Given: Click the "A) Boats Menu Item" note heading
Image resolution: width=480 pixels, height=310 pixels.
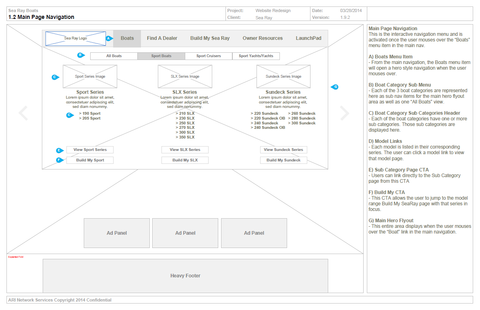Looking at the screenshot, I should 391,57.
